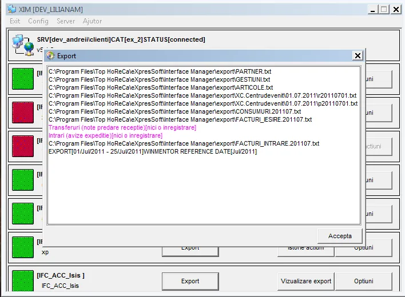Viewport: 405px width, 297px height.
Task: Click Vizualizare export for IFC_ACC_Isis
Action: [306, 281]
